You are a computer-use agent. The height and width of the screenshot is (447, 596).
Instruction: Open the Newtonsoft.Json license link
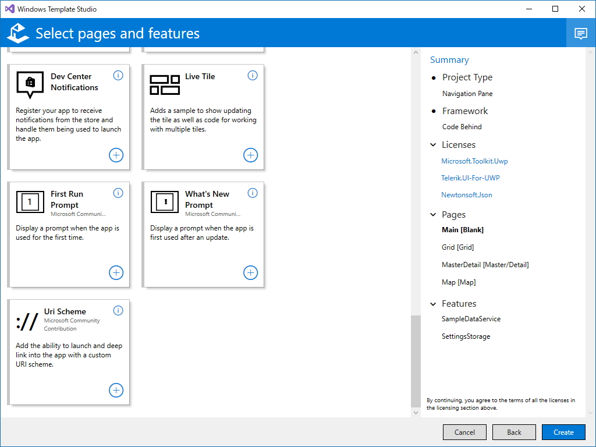(x=467, y=195)
